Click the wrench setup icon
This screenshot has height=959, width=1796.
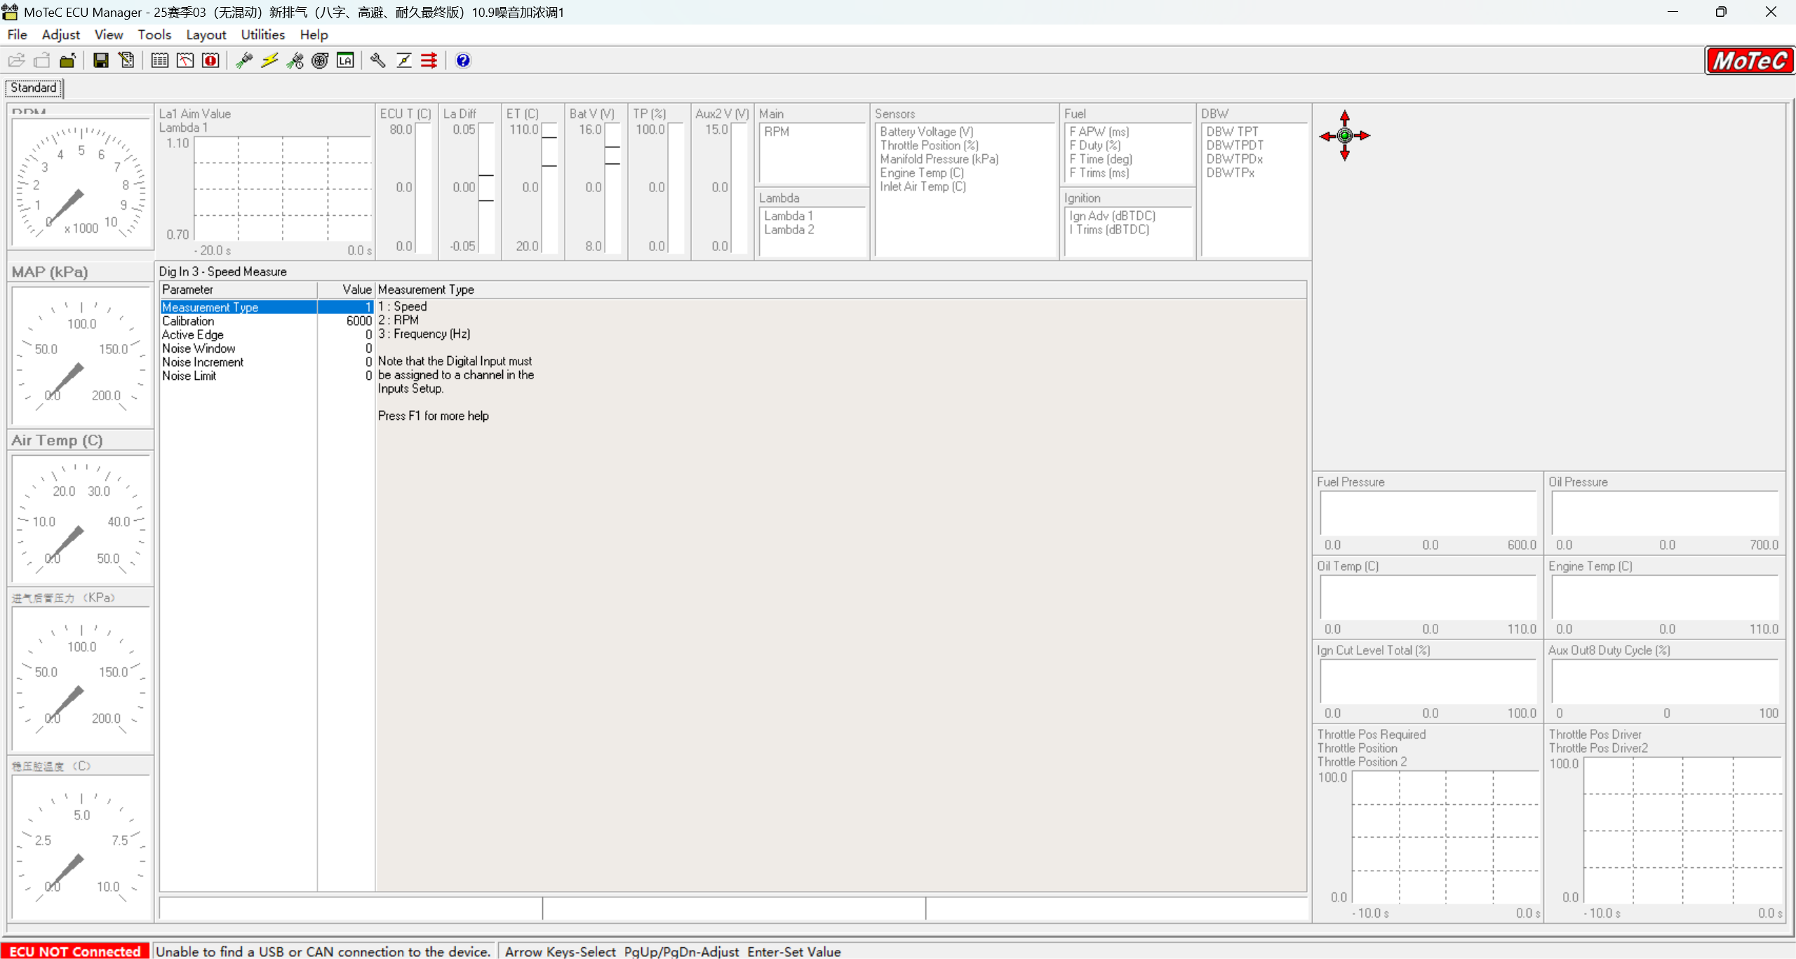pos(378,60)
